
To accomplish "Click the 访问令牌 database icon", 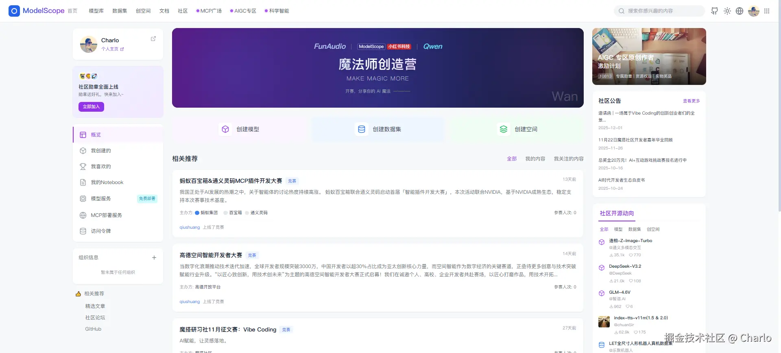I will pyautogui.click(x=83, y=231).
